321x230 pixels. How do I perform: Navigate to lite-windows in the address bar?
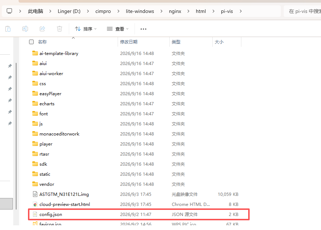(140, 11)
